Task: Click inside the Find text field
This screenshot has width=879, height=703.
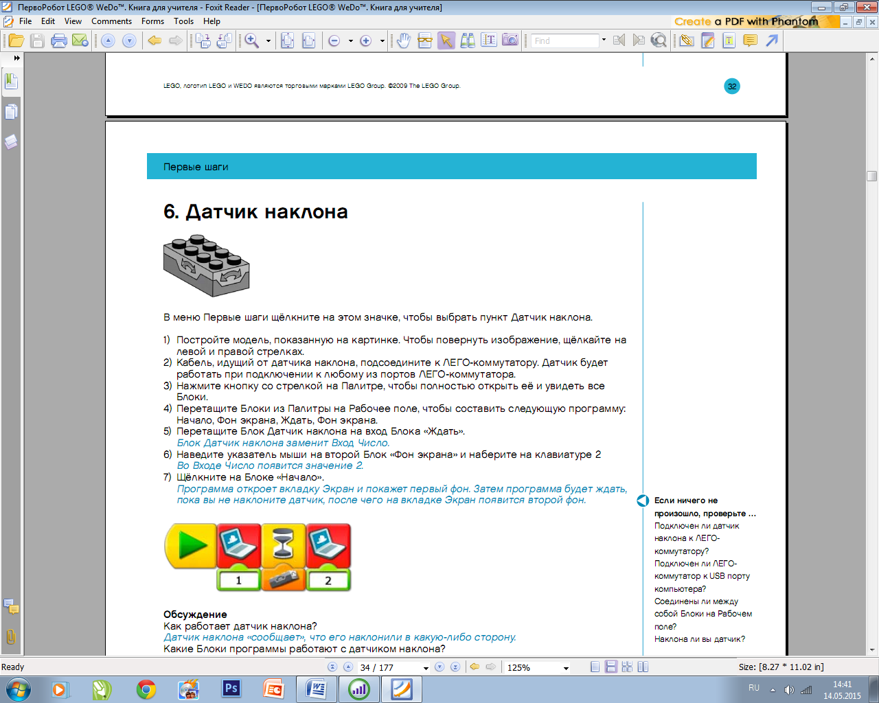Action: (564, 41)
